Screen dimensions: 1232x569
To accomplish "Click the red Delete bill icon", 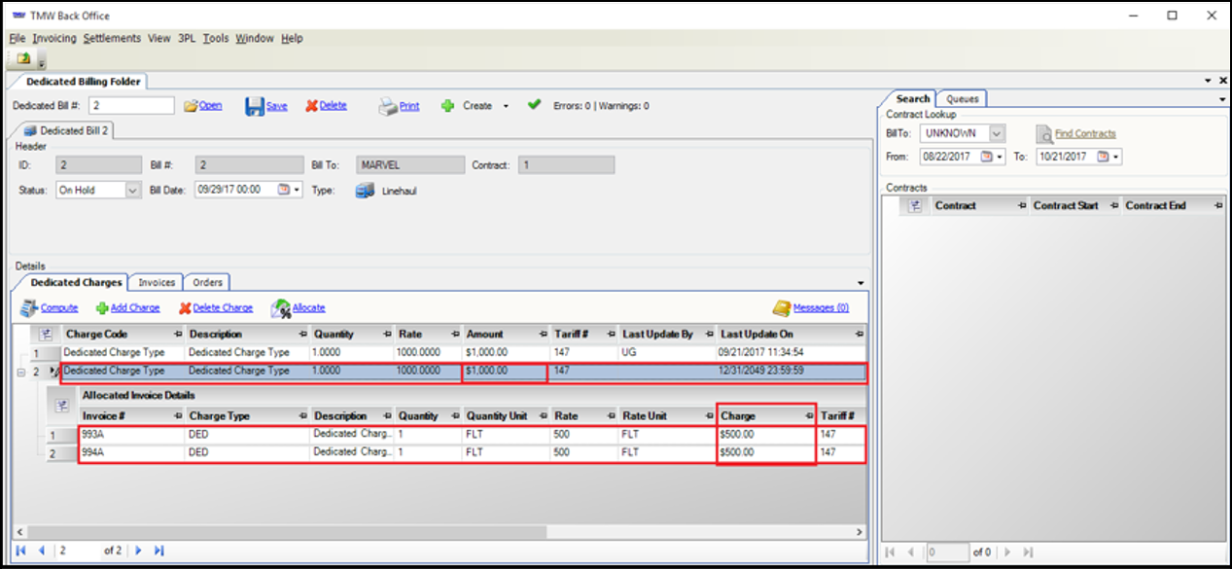I will tap(311, 106).
